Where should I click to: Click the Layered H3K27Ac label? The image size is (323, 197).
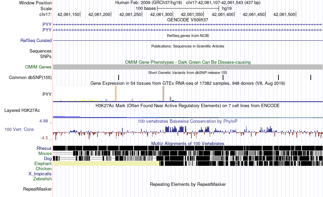22,110
